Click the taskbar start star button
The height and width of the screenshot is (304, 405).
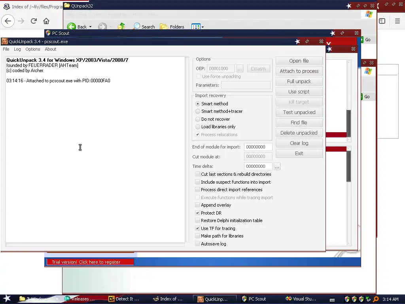click(7, 298)
